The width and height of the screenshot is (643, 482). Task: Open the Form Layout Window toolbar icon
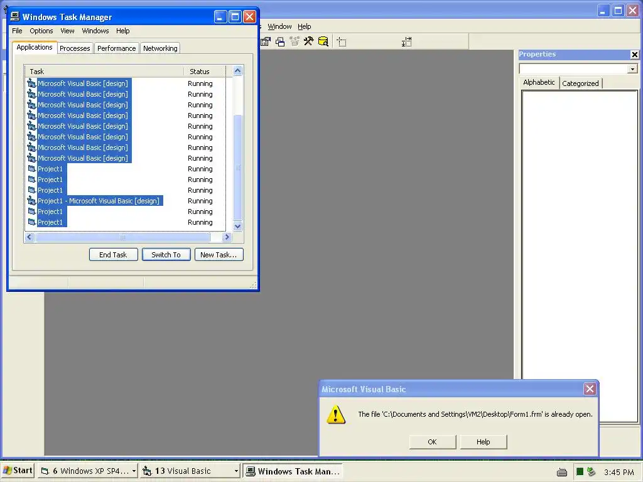[280, 41]
